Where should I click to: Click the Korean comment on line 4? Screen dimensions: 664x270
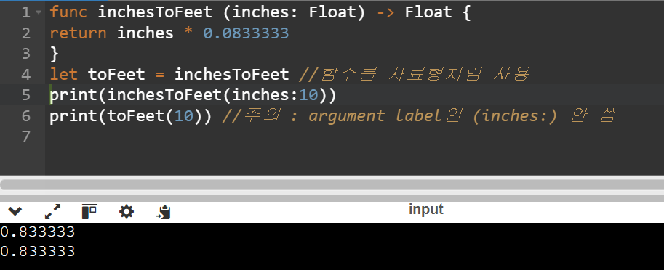[415, 74]
